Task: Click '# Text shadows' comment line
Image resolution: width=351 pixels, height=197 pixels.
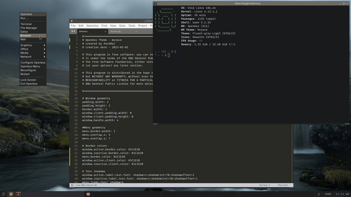Action: point(94,171)
